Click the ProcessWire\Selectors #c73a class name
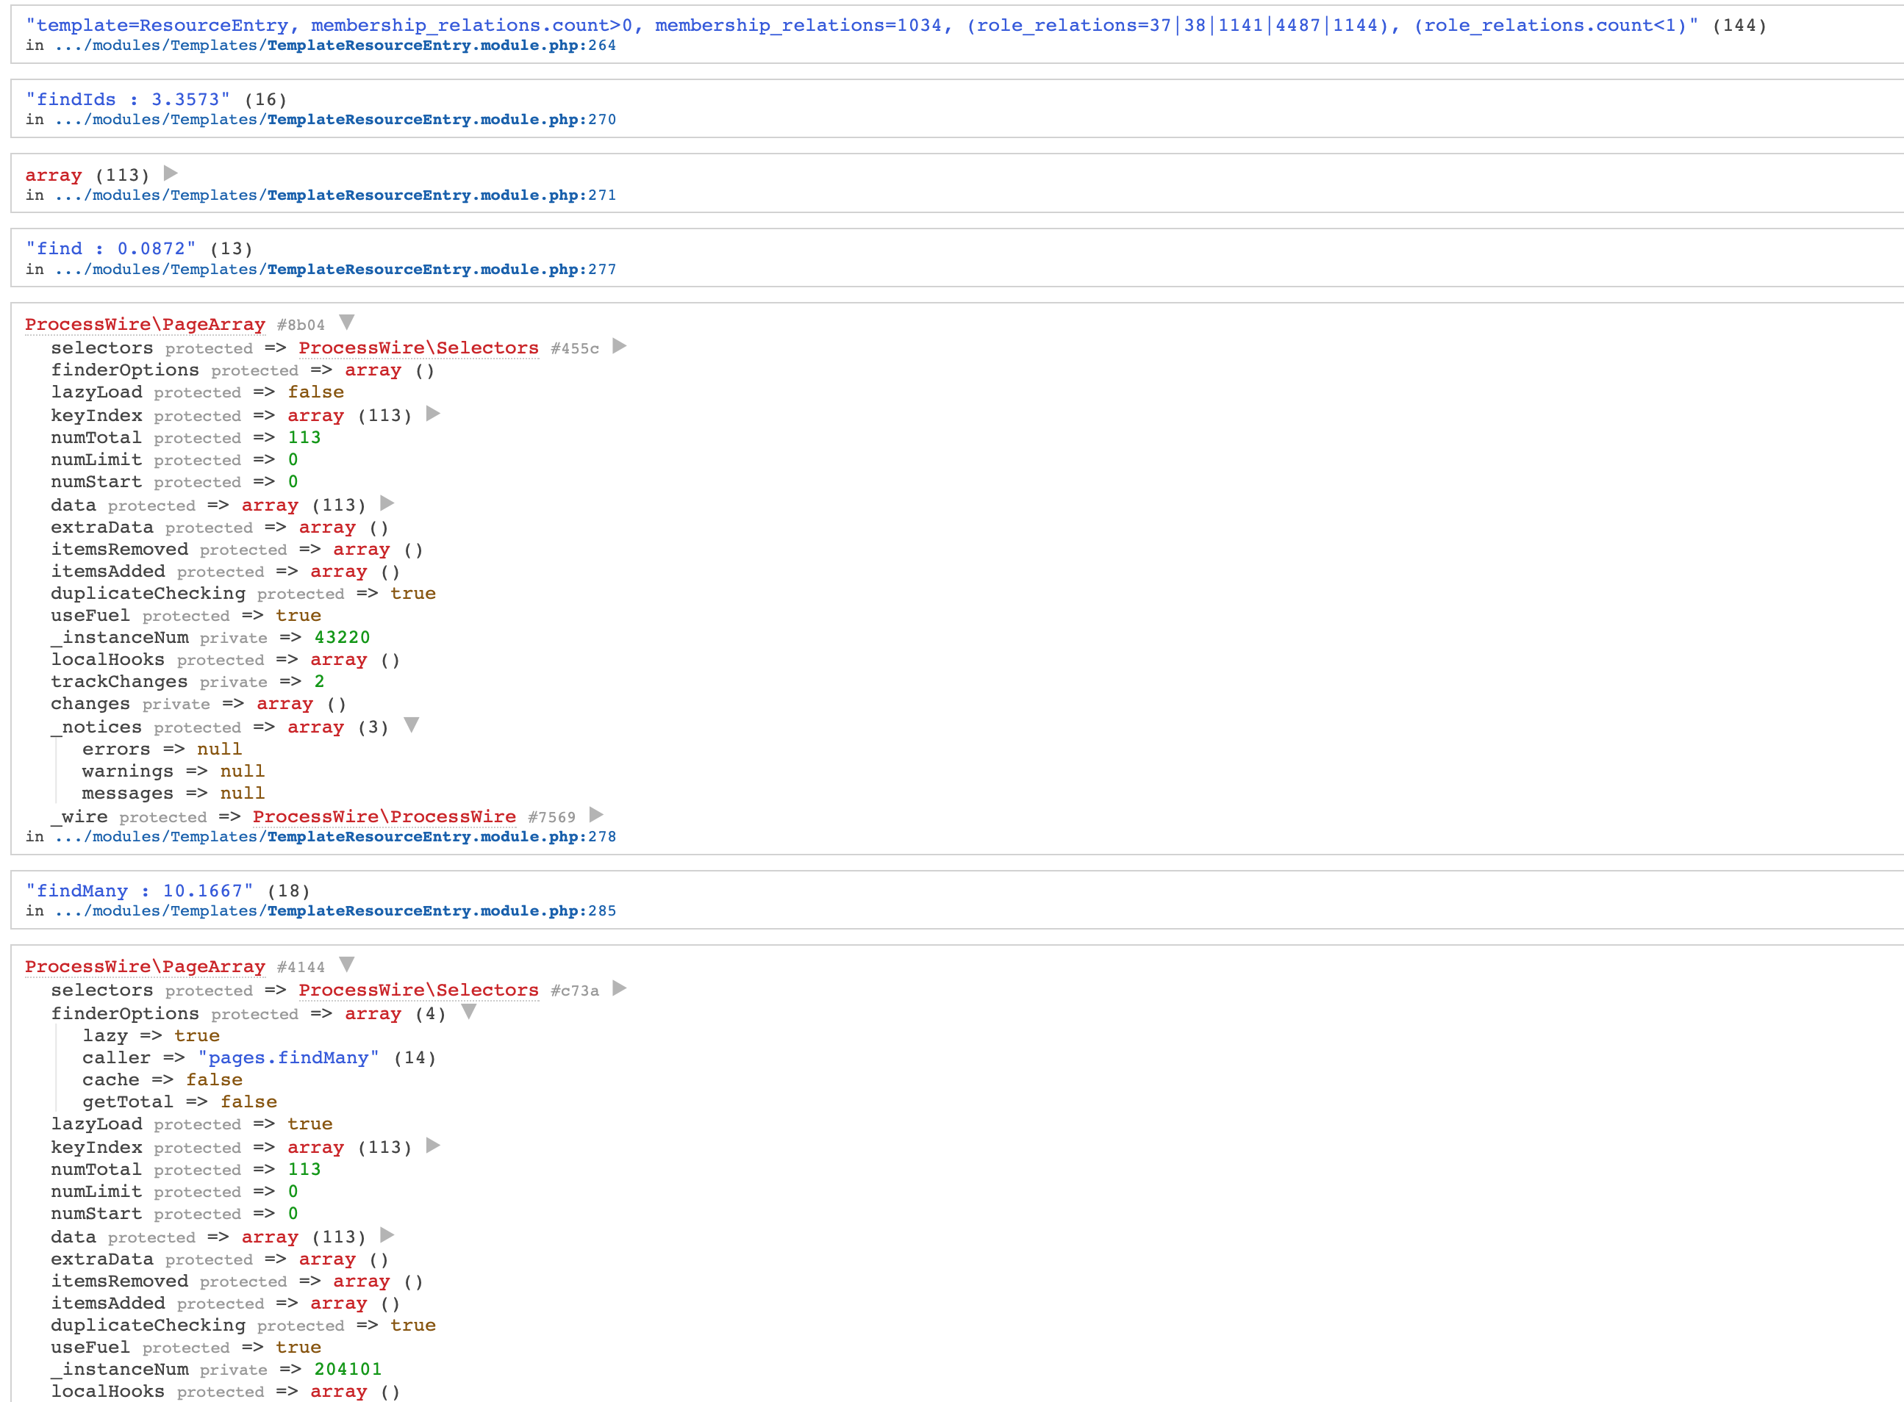 (418, 991)
